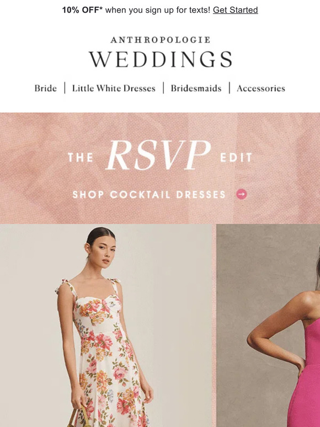Choose the Accessories navigation item
Image resolution: width=320 pixels, height=427 pixels.
tap(261, 88)
